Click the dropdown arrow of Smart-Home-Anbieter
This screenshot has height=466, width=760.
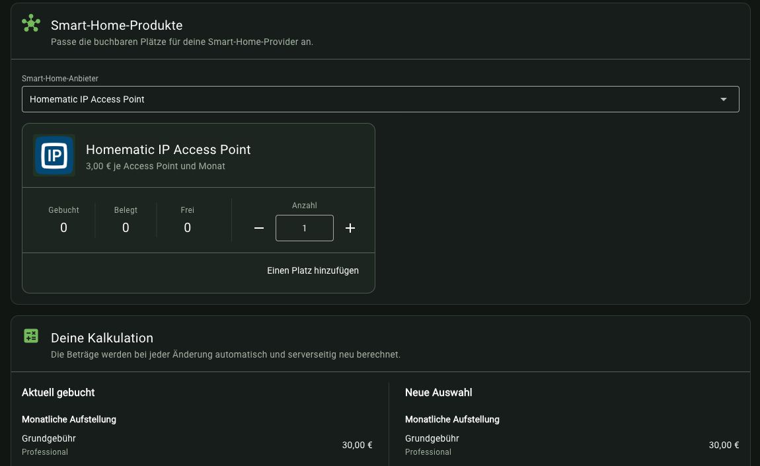pyautogui.click(x=723, y=99)
